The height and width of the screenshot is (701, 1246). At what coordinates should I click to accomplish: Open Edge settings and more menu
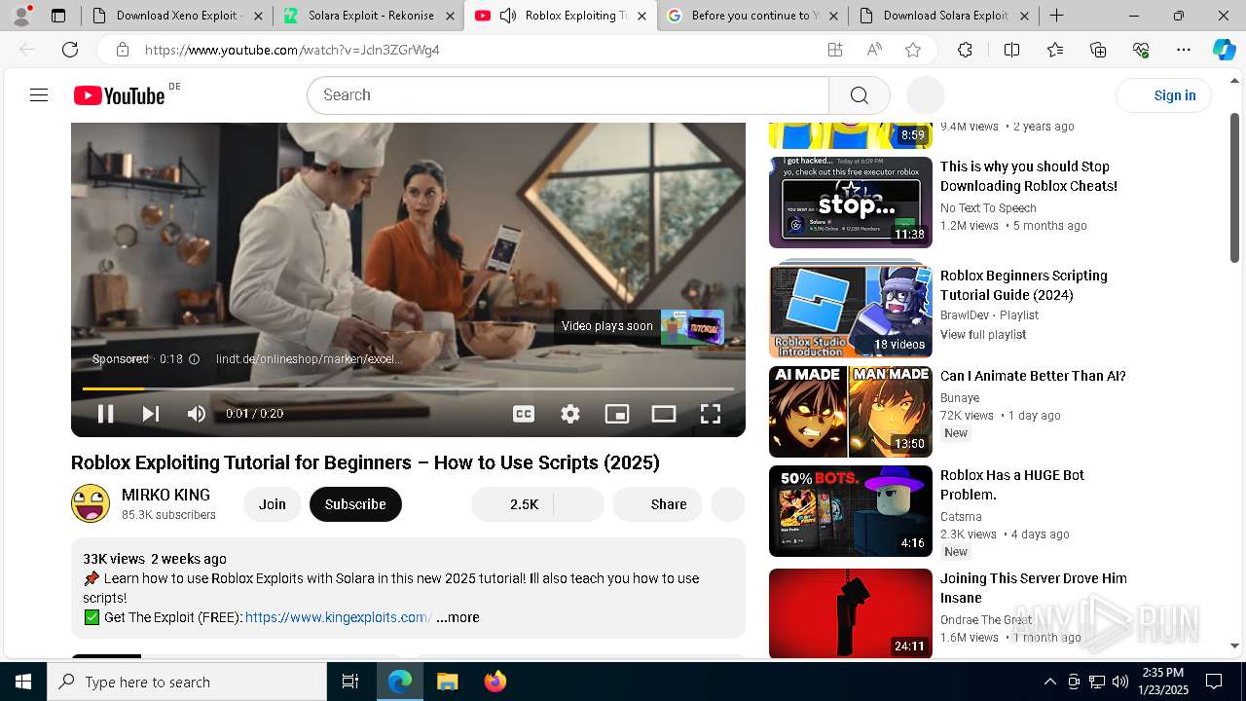1184,50
